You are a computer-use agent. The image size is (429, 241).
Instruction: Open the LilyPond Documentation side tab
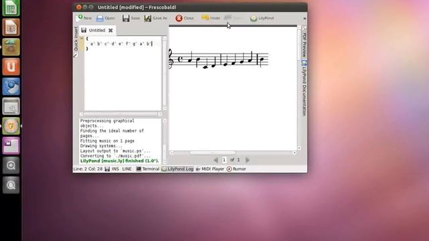(x=304, y=88)
